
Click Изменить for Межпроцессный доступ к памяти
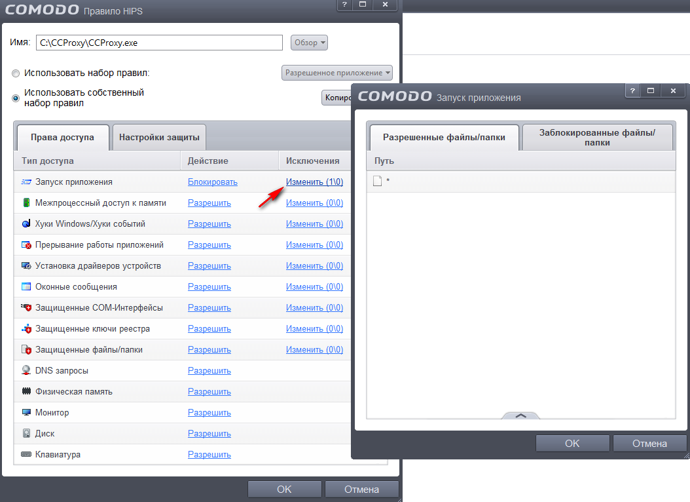click(315, 203)
